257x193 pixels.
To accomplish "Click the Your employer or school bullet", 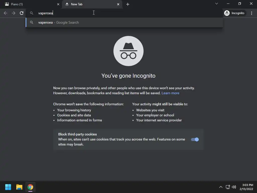I will (x=155, y=115).
